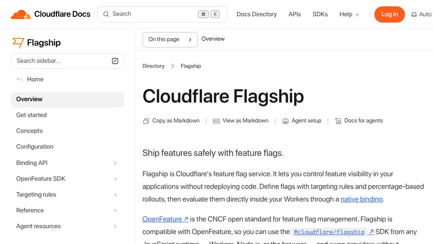Click the search magnifier icon
The width and height of the screenshot is (433, 244).
point(106,14)
